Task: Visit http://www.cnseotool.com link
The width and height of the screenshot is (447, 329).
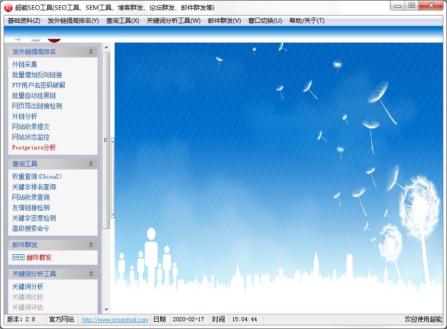Action: (x=115, y=320)
